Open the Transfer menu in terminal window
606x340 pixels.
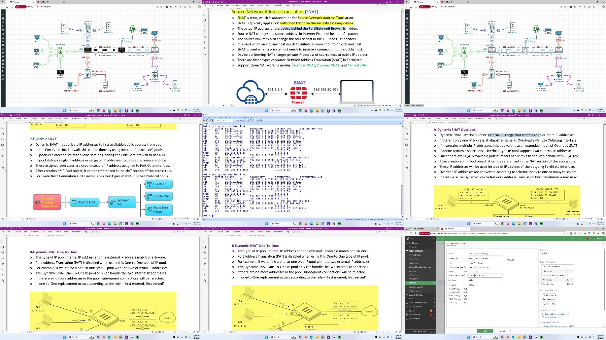pos(227,118)
